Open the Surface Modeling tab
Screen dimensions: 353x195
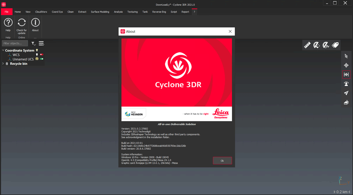(x=100, y=12)
